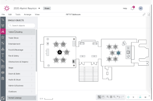Image resolution: width=153 pixels, height=101 pixels.
Task: Choose the dashed selection objects tool
Action: click(3, 43)
